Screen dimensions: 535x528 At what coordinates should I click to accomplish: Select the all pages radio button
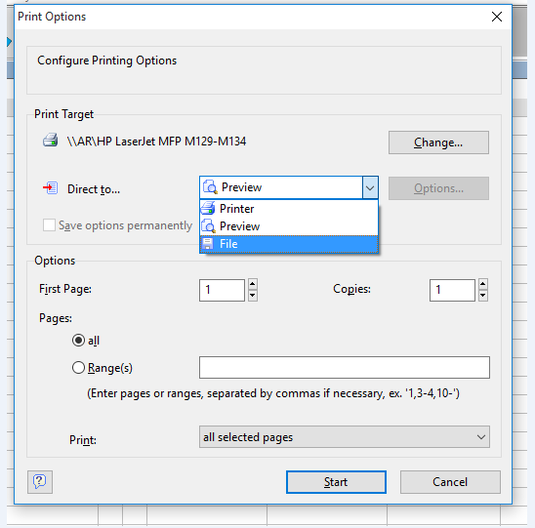78,340
